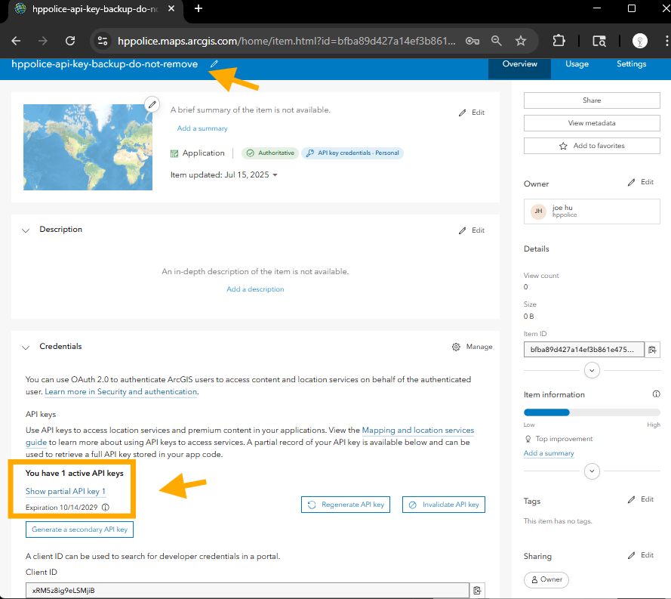Screen dimensions: 671x599
Task: Open the tab search icon
Action: pyautogui.click(x=599, y=41)
